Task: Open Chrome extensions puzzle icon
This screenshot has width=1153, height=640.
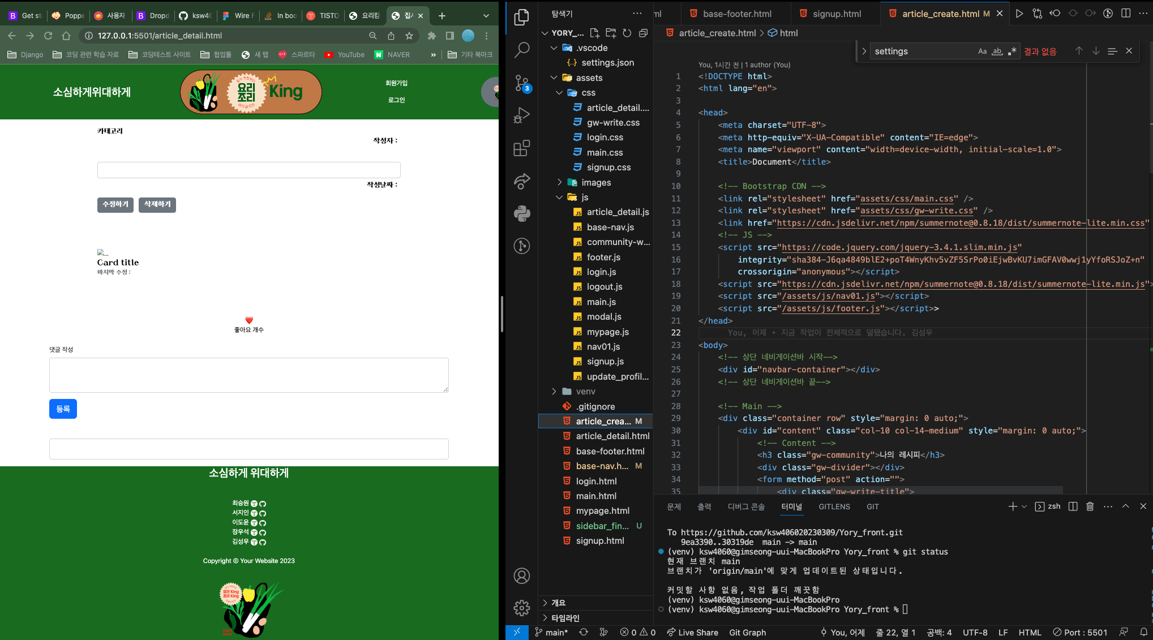Action: tap(432, 36)
